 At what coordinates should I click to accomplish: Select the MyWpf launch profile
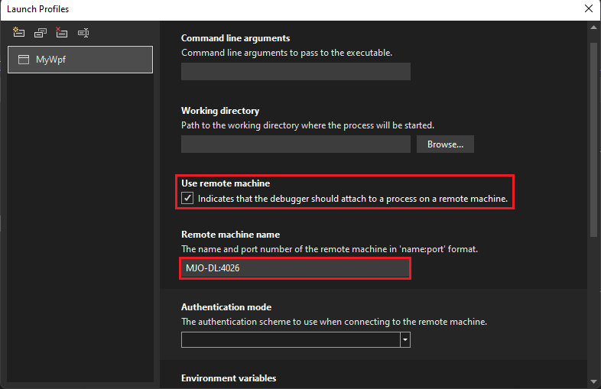tap(80, 60)
